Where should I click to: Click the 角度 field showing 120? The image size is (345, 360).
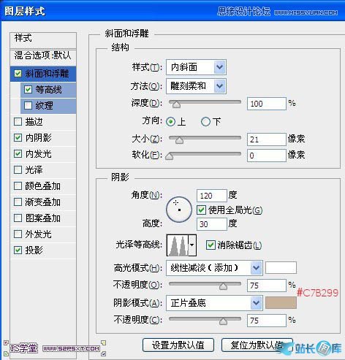click(x=212, y=196)
